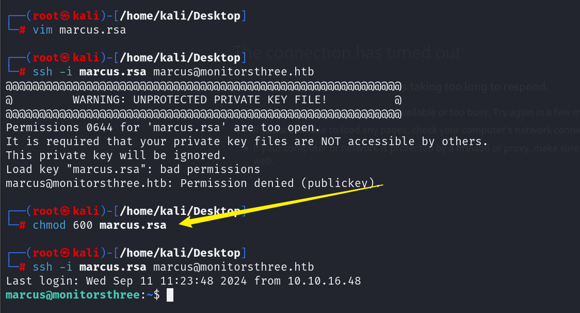Click the 'Permissions 0644' message line
This screenshot has width=580, height=313.
[x=163, y=128]
